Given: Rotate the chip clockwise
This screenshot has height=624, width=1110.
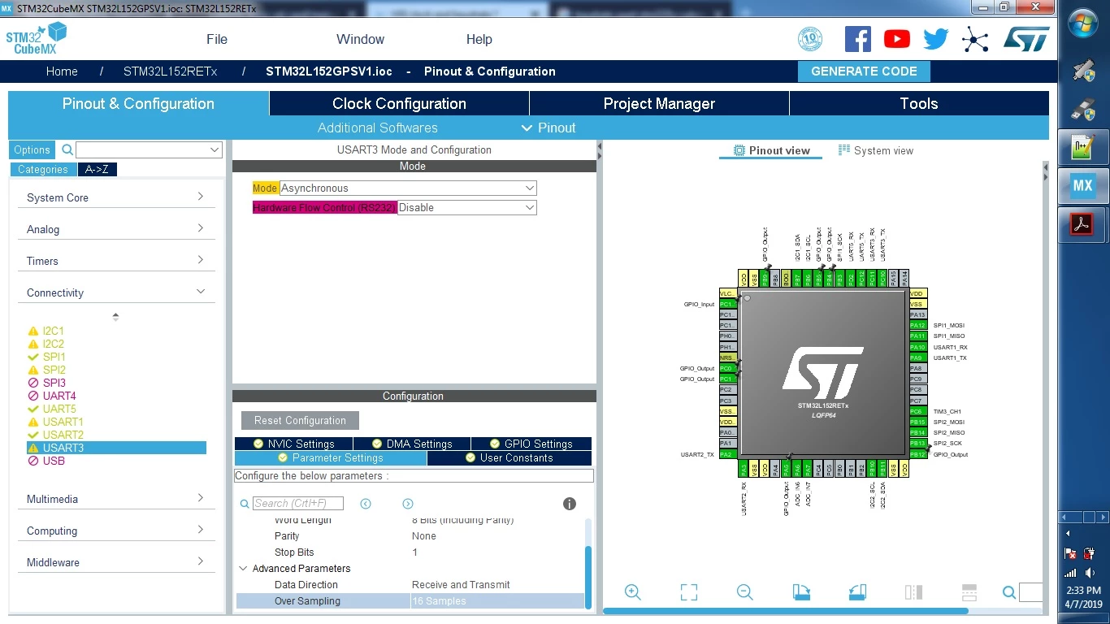Looking at the screenshot, I should [x=801, y=592].
